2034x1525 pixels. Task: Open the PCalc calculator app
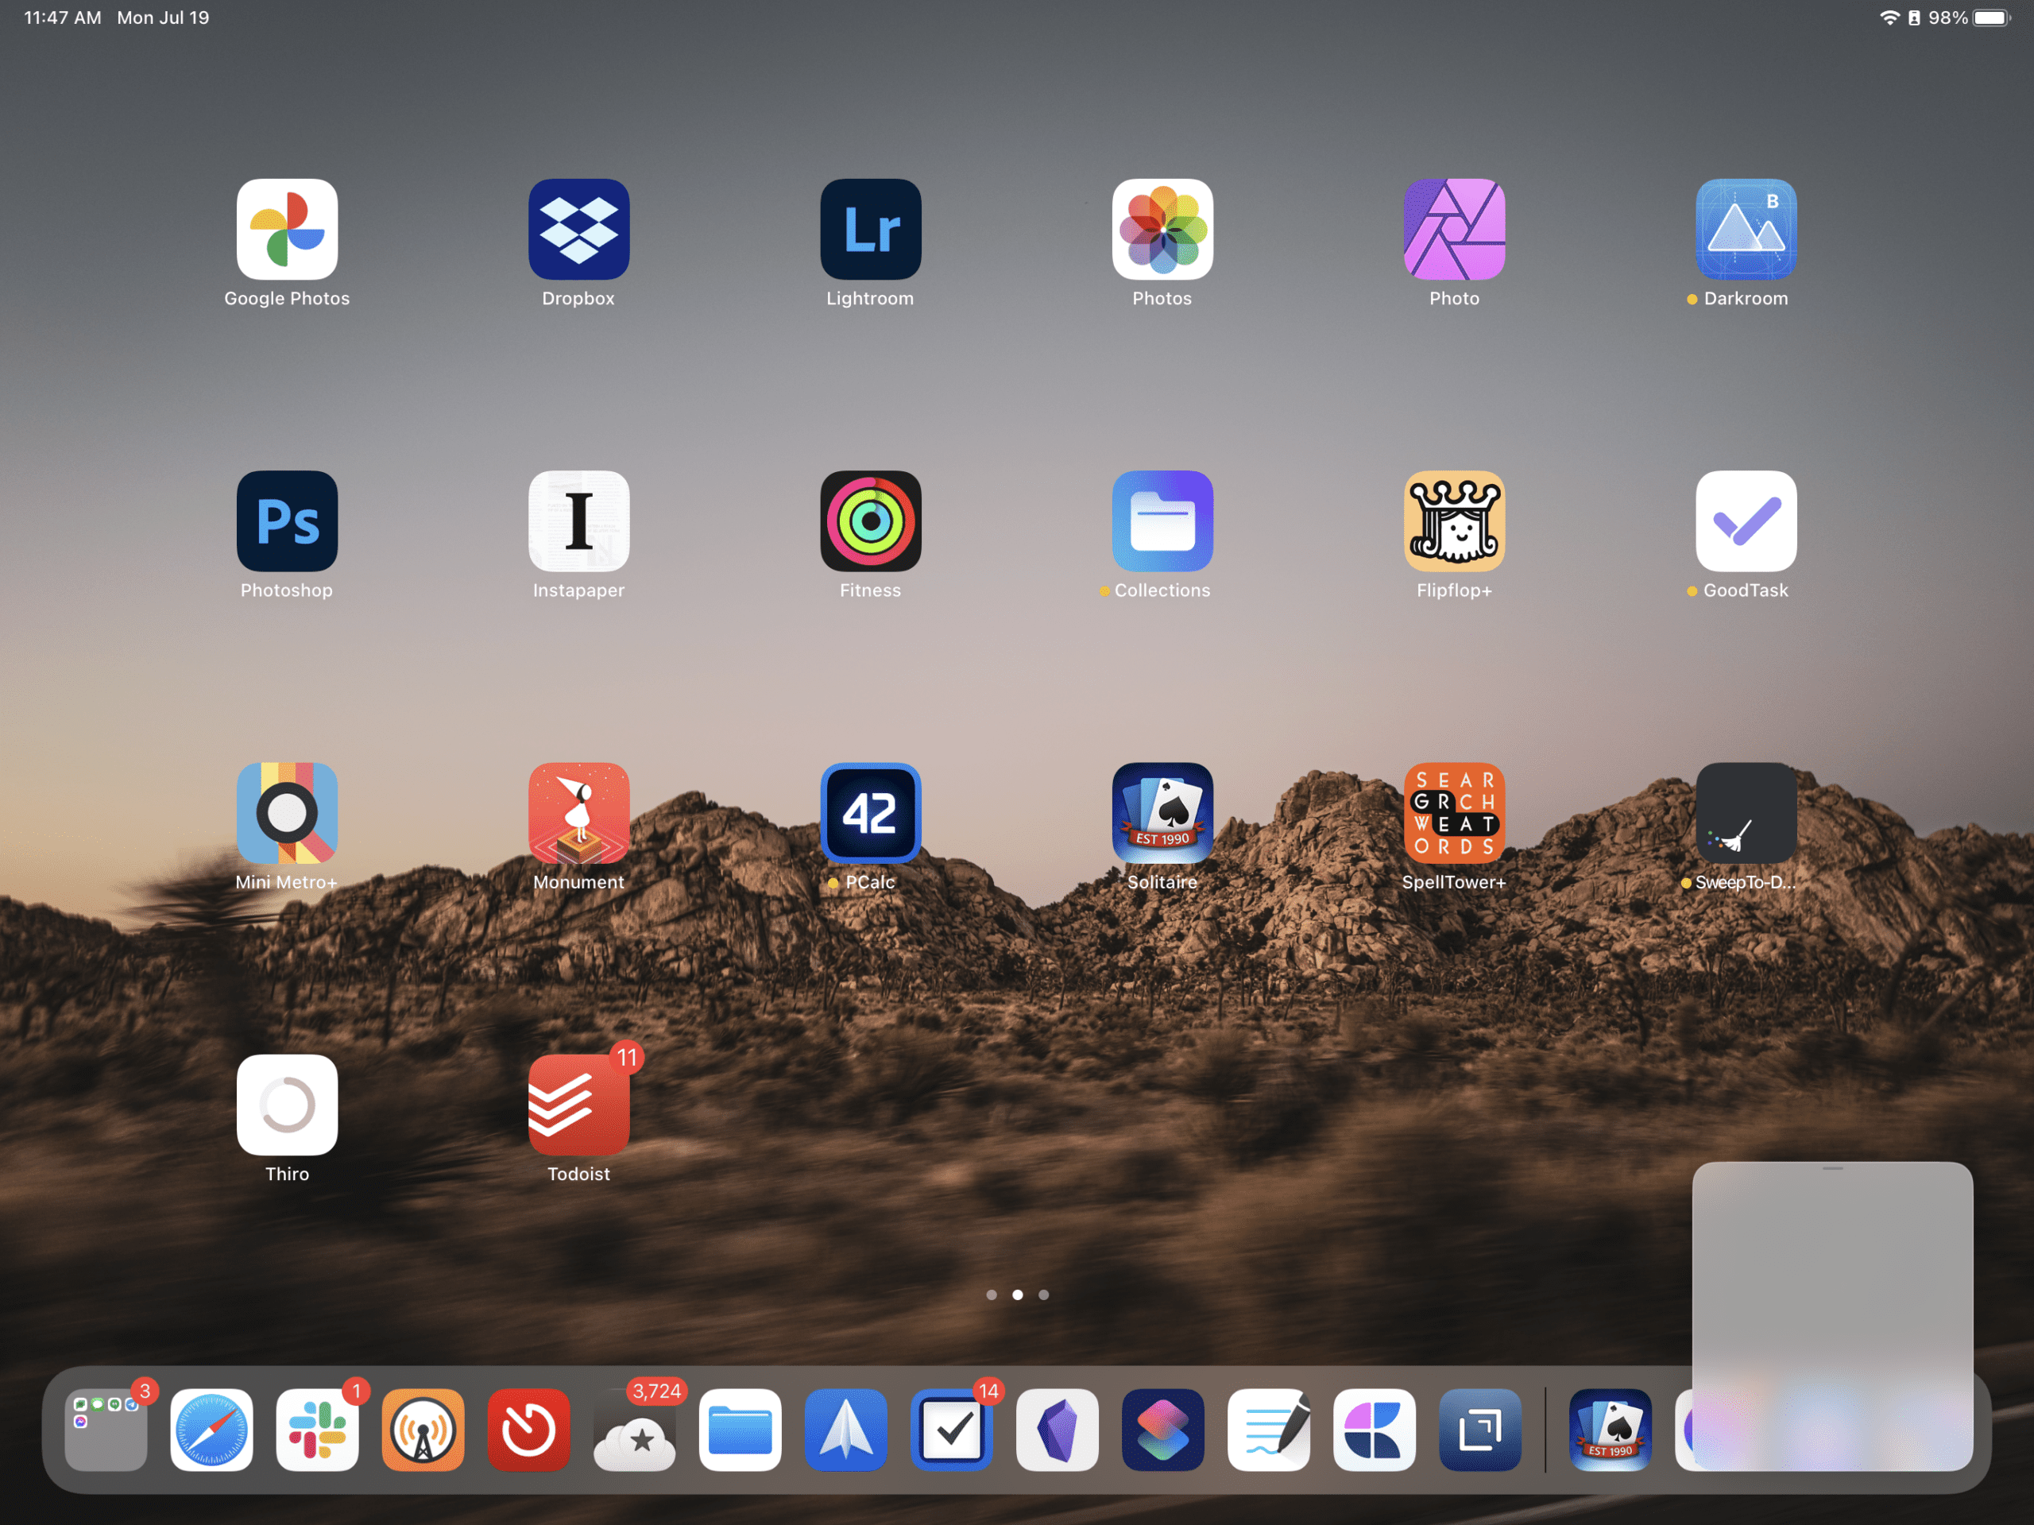[x=871, y=813]
